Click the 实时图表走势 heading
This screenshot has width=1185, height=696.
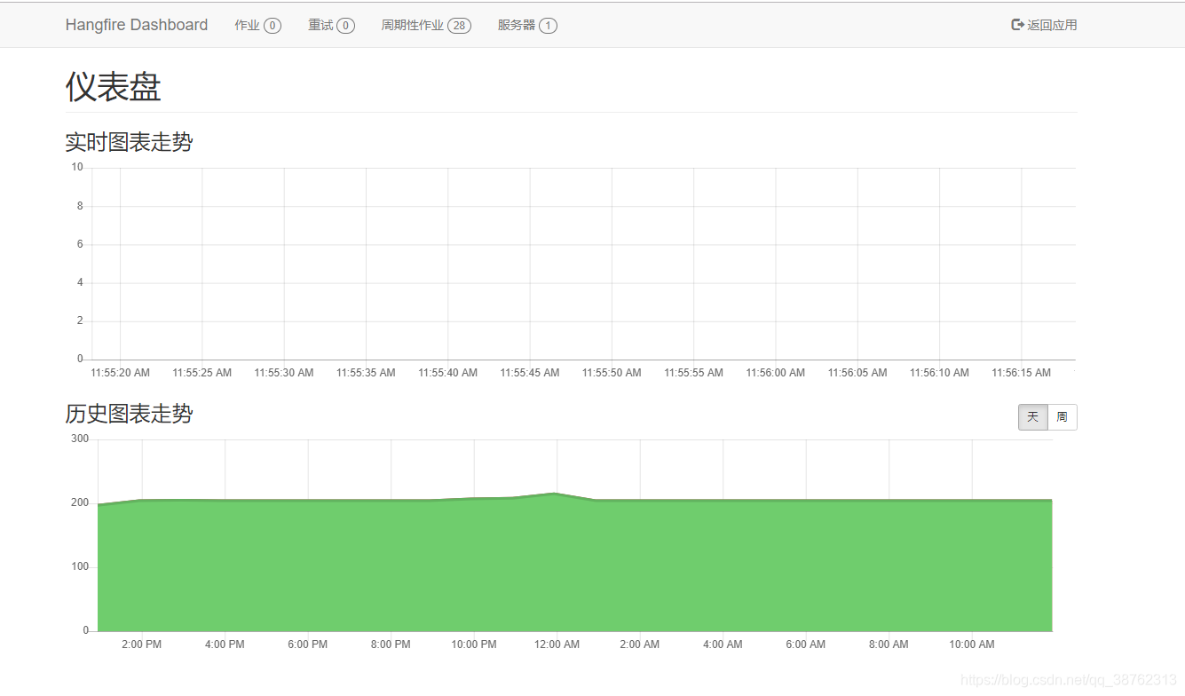tap(130, 142)
